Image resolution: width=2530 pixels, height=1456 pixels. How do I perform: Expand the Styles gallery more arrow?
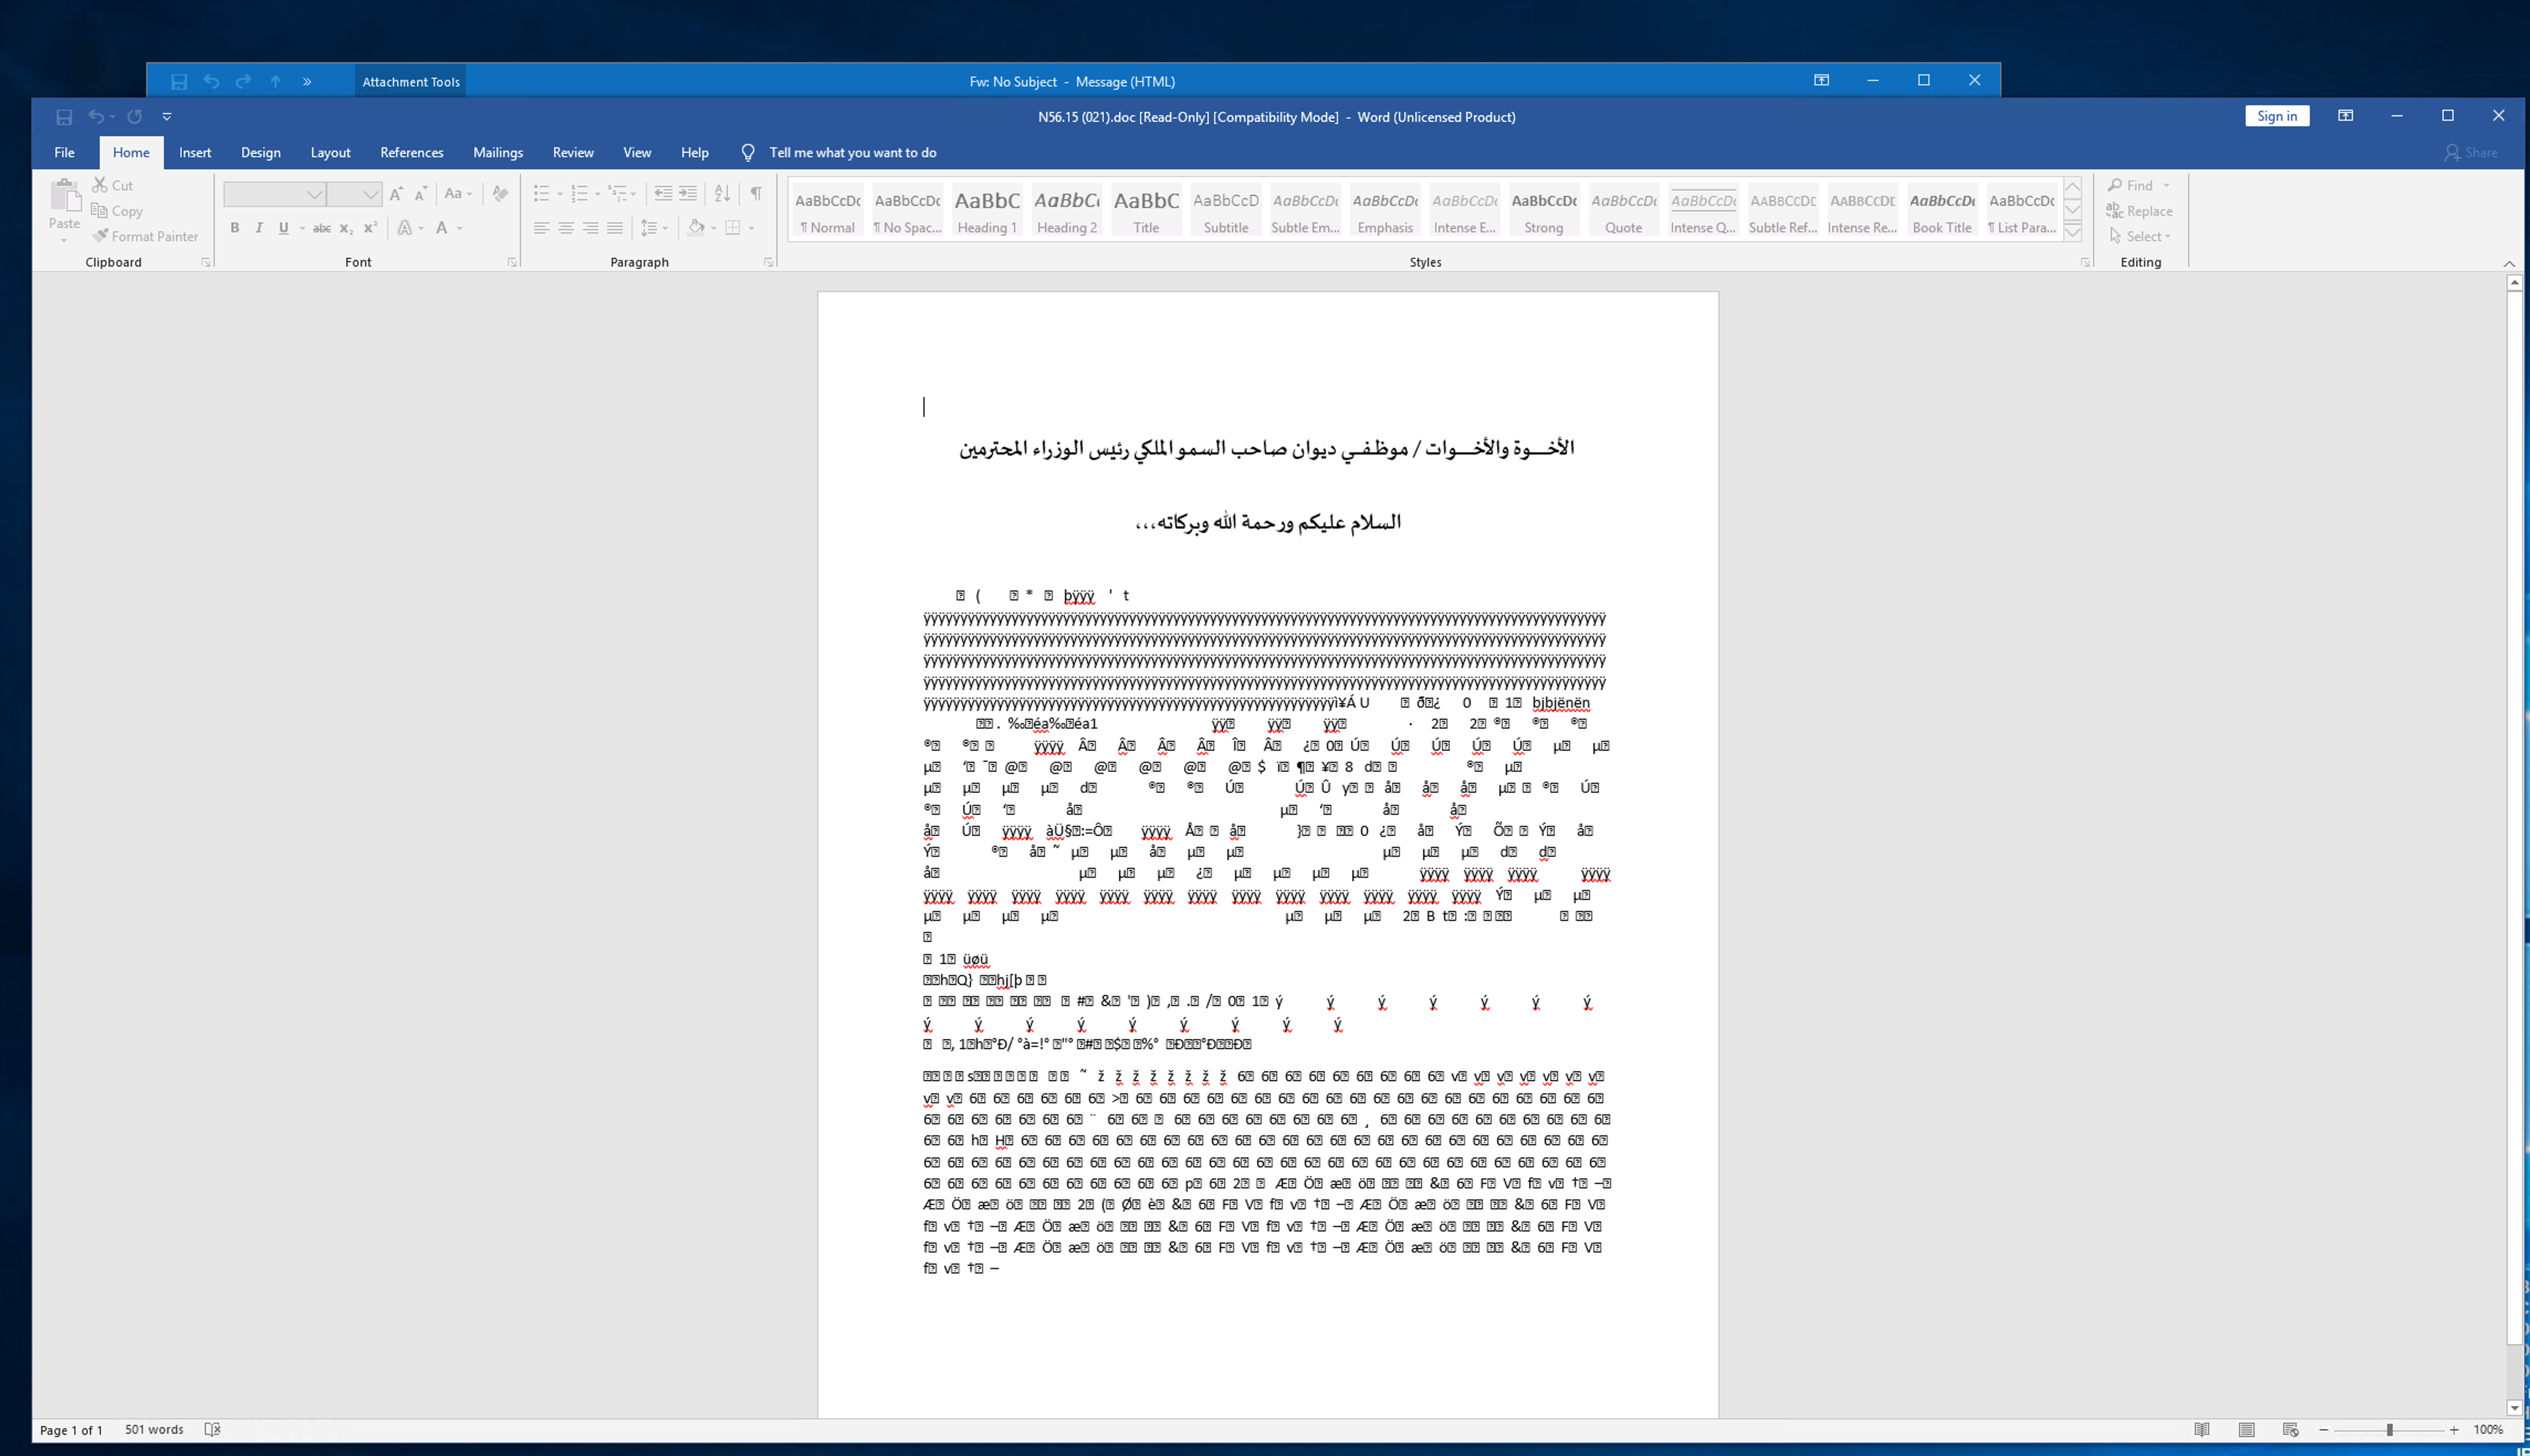coord(2073,232)
